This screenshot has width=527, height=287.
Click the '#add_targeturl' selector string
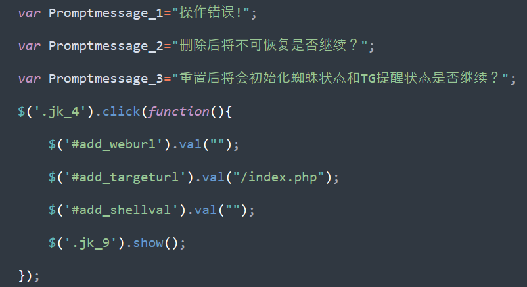(x=124, y=177)
